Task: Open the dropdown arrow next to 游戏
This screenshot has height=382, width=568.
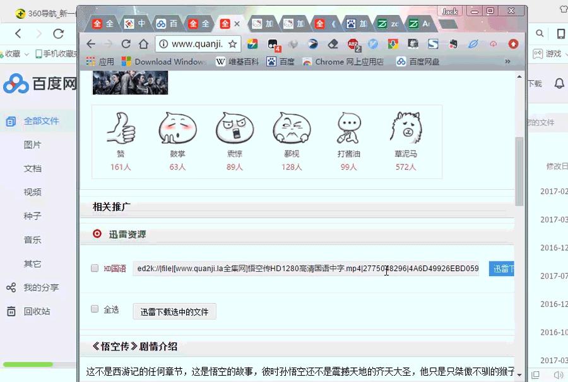Action: (x=565, y=54)
